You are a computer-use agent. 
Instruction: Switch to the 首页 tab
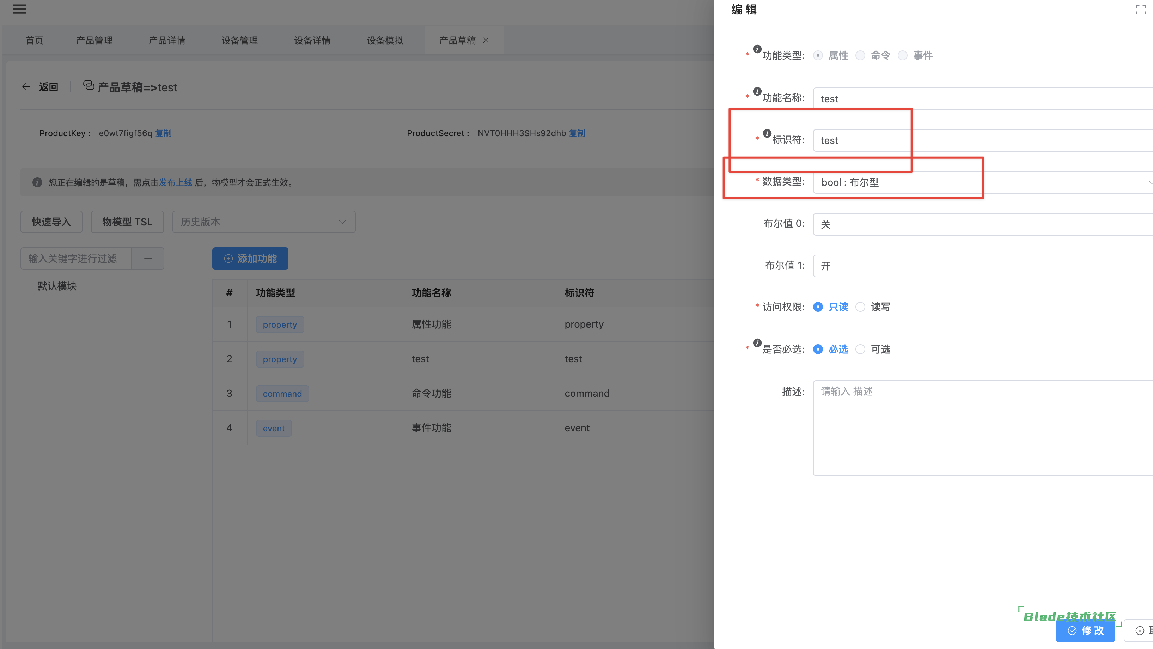tap(35, 40)
